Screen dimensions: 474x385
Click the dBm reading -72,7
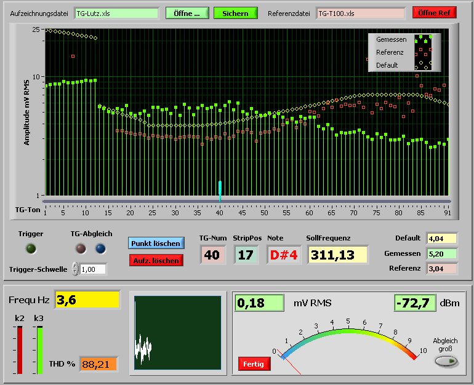414,303
